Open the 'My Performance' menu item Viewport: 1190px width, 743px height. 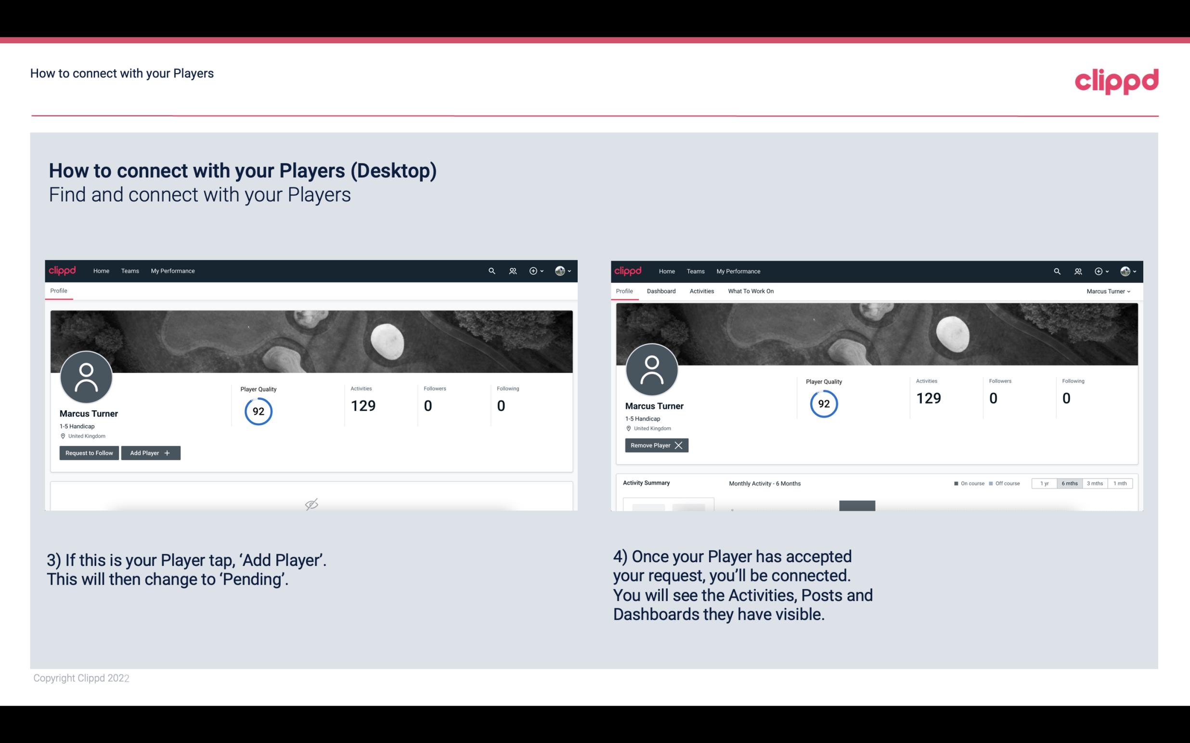point(171,270)
